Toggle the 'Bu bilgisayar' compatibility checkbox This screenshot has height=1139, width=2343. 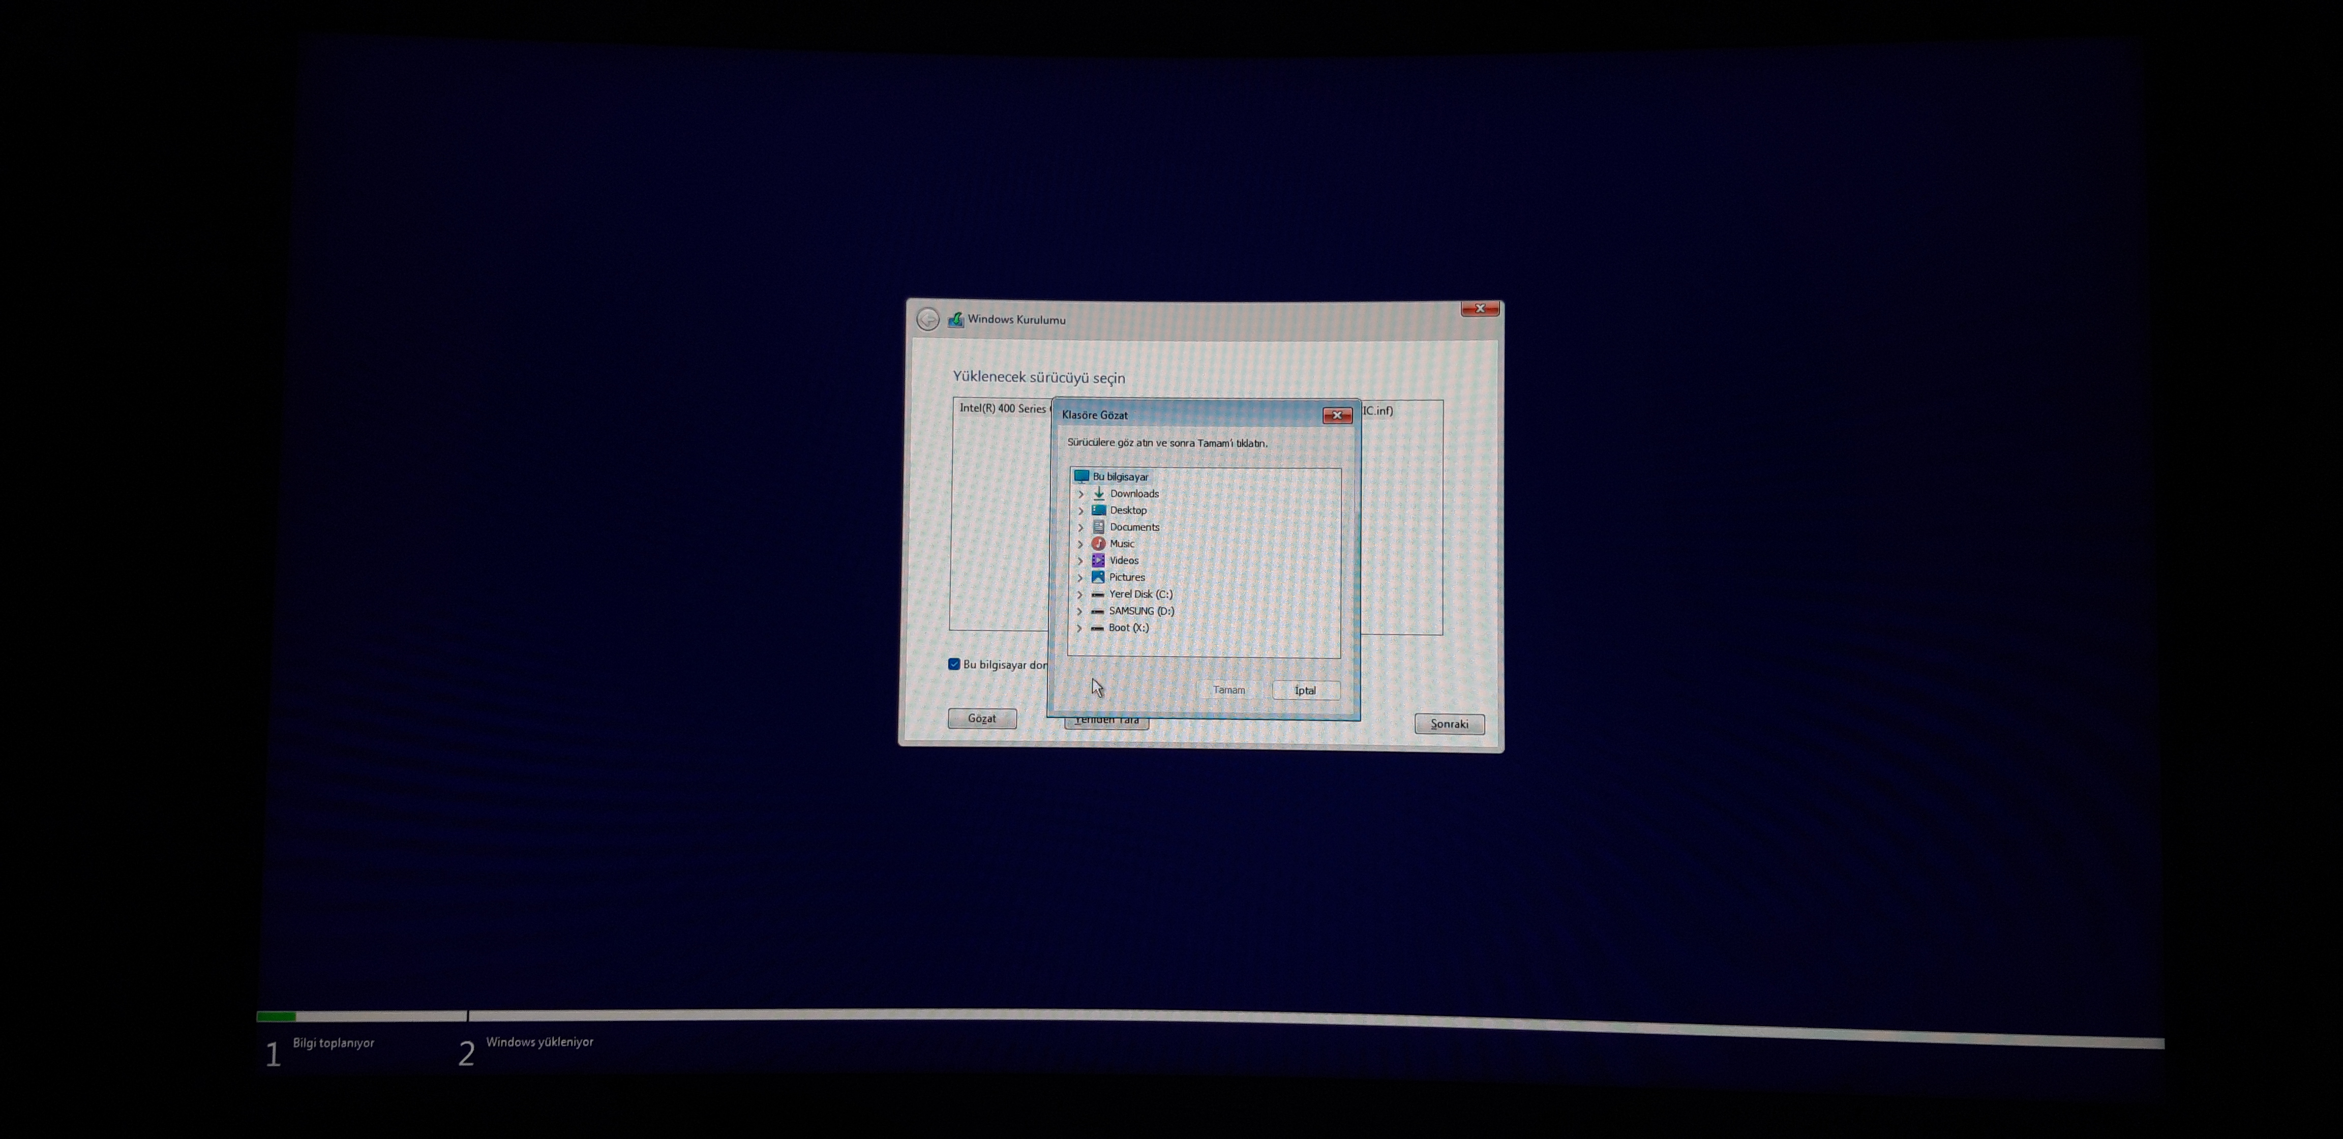954,664
